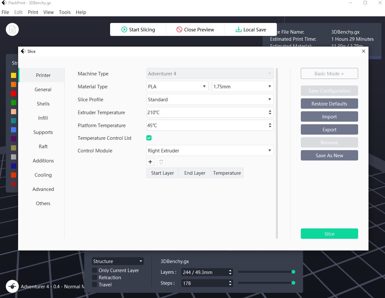Image resolution: width=385 pixels, height=298 pixels.
Task: Enable Only Current Layer checkbox
Action: [95, 270]
